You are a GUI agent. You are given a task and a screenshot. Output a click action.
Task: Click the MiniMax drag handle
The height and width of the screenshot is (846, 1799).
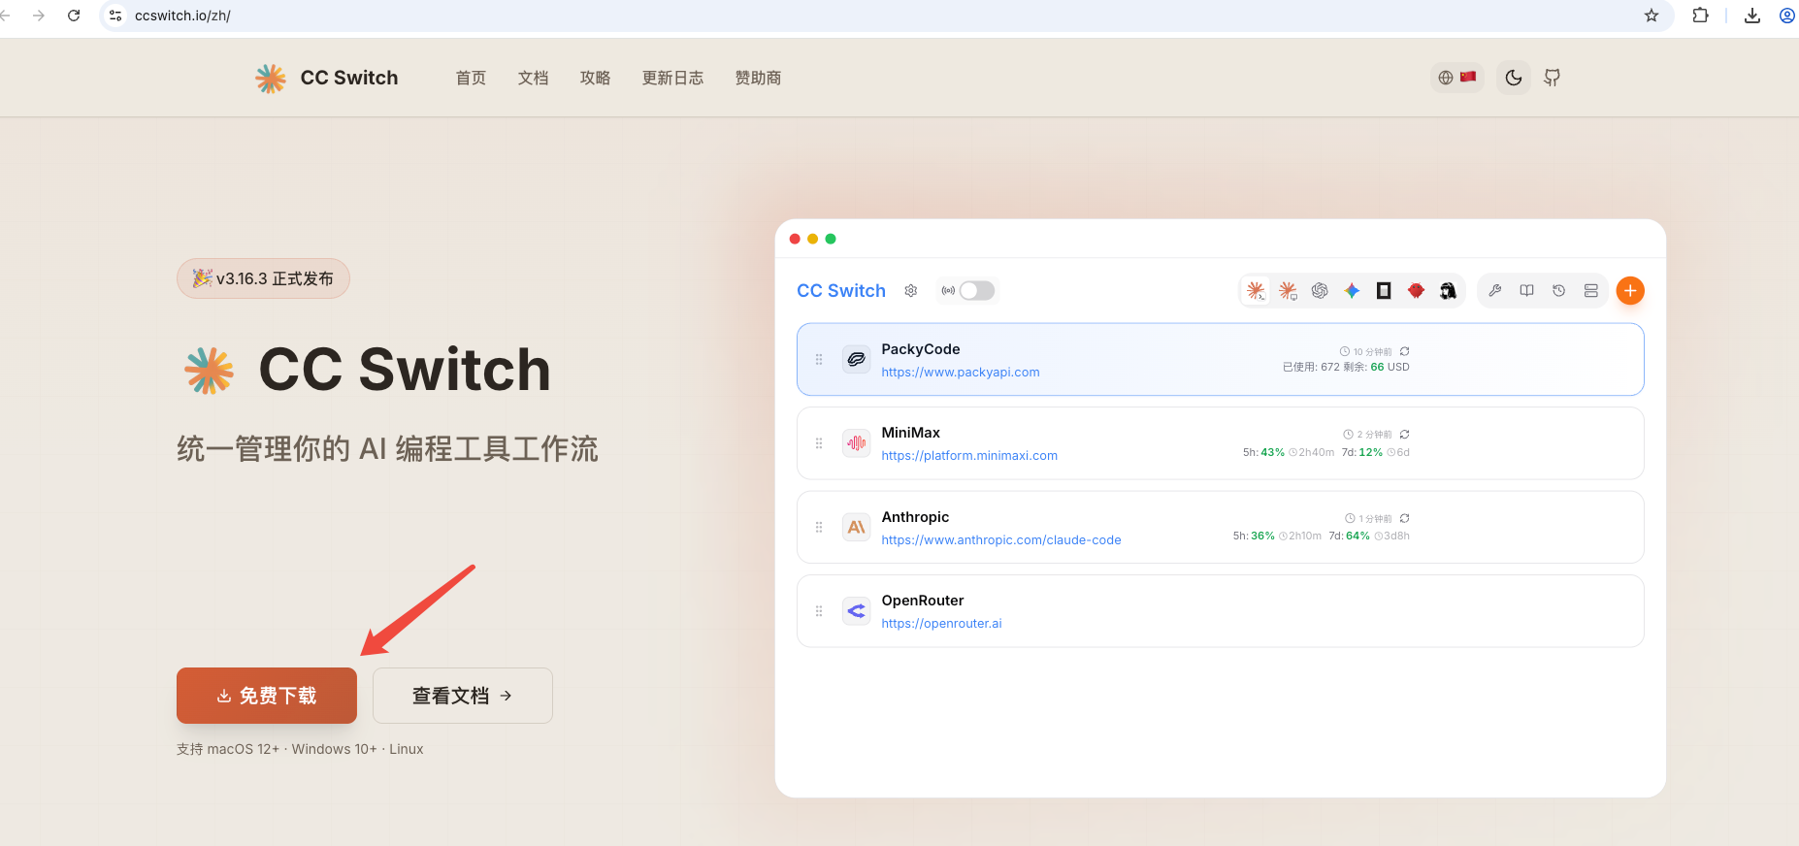[819, 443]
